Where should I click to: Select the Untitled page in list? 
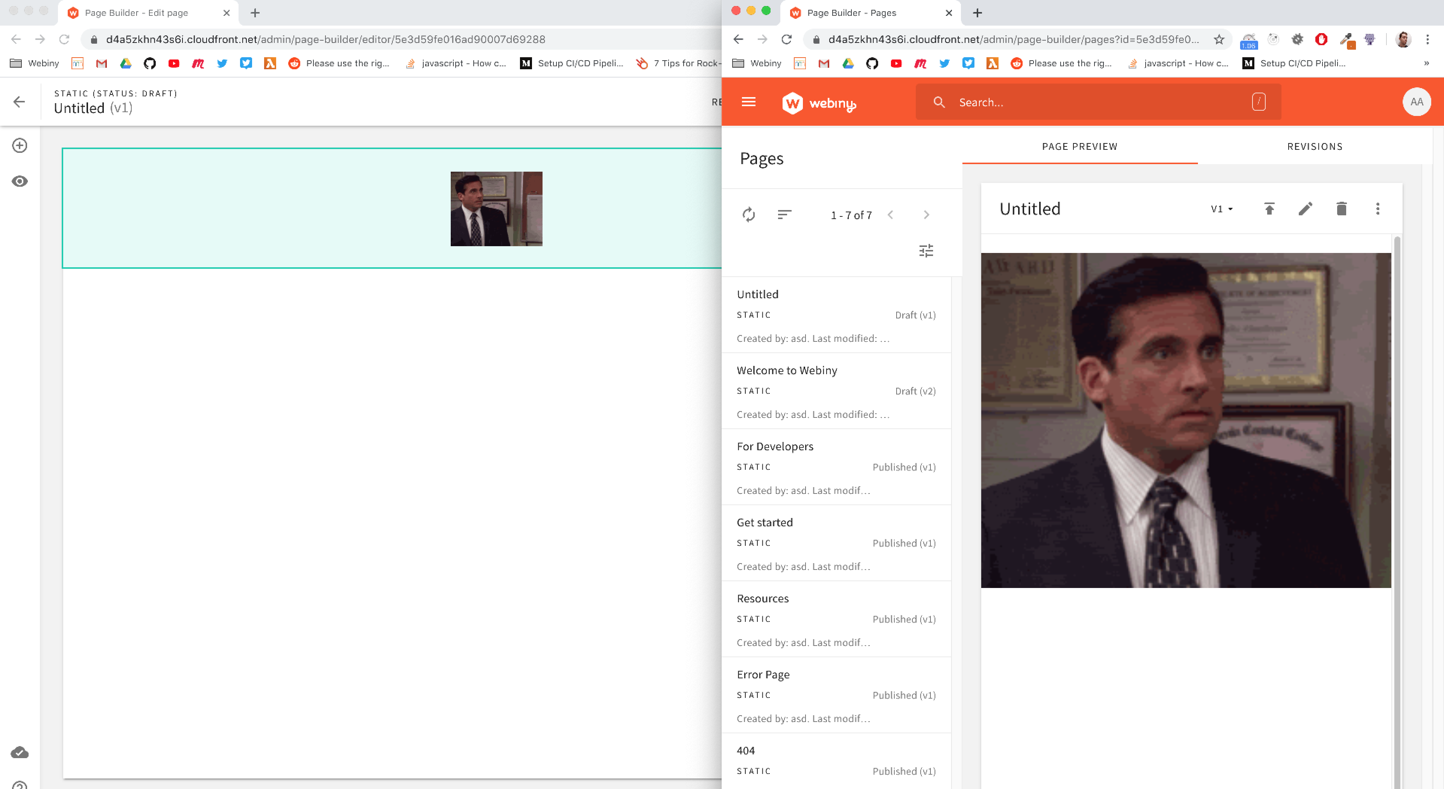pos(836,315)
